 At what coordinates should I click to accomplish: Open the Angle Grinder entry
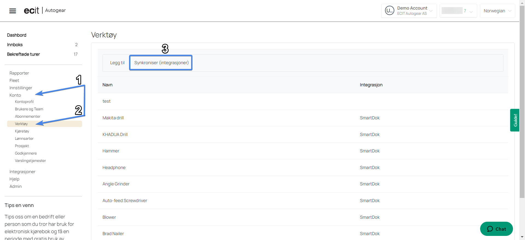[x=116, y=184]
